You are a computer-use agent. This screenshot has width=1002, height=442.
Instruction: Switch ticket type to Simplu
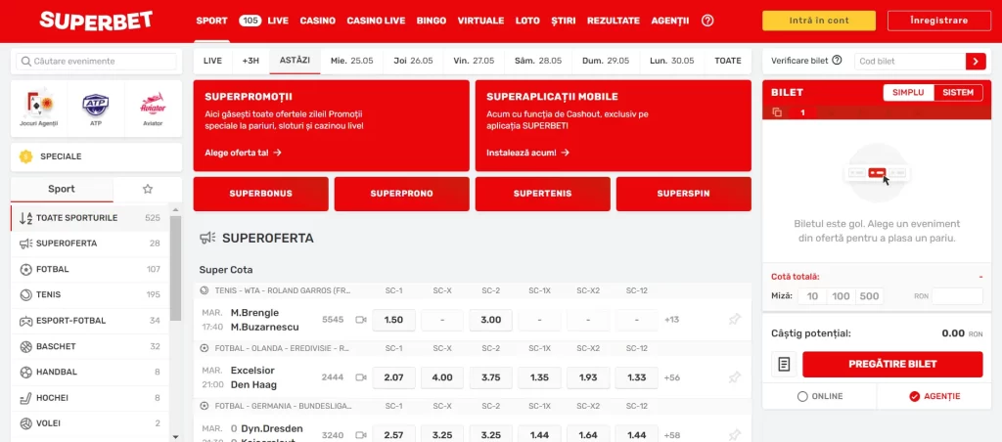pyautogui.click(x=908, y=93)
